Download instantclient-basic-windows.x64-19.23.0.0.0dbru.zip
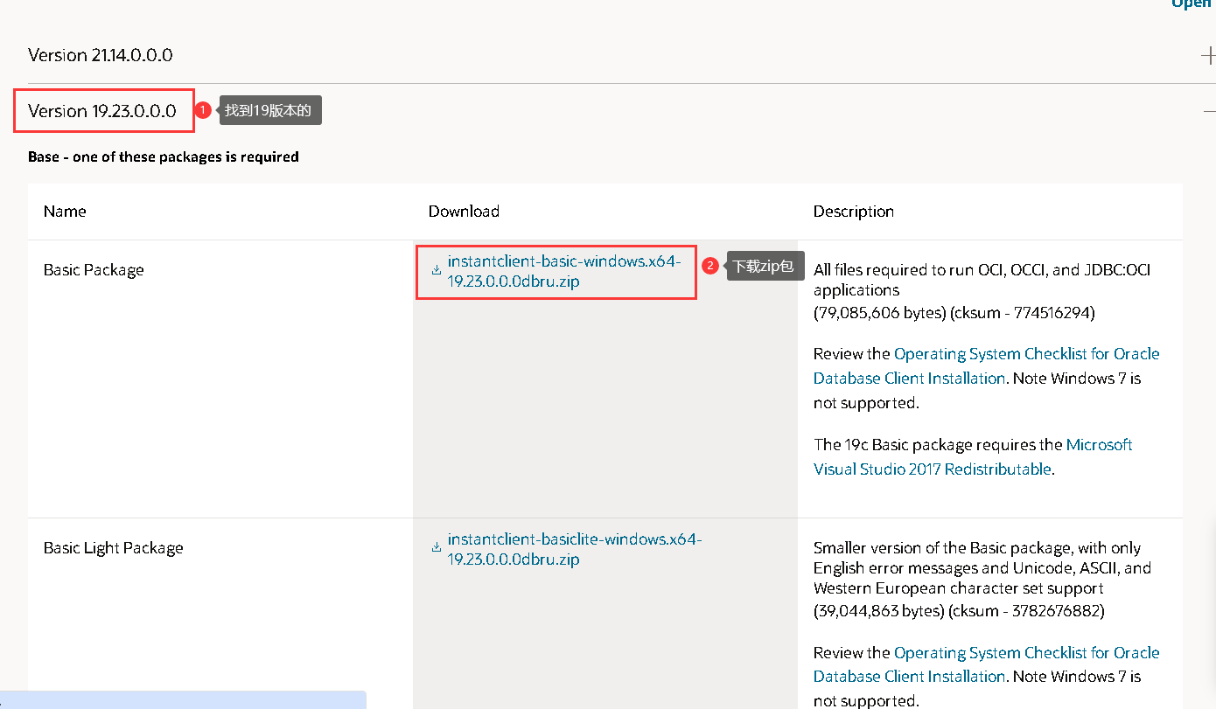1216x709 pixels. pos(564,271)
